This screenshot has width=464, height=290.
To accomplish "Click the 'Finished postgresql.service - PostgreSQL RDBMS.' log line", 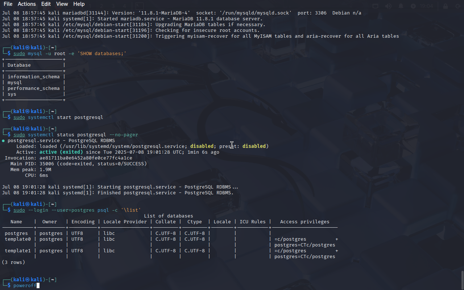I will (118, 193).
